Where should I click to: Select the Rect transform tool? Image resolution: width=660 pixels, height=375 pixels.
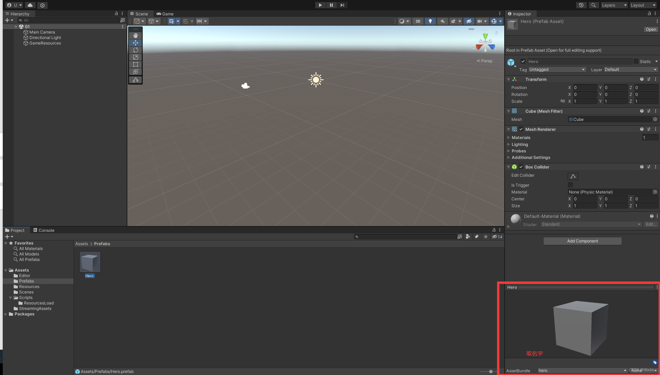pos(136,64)
